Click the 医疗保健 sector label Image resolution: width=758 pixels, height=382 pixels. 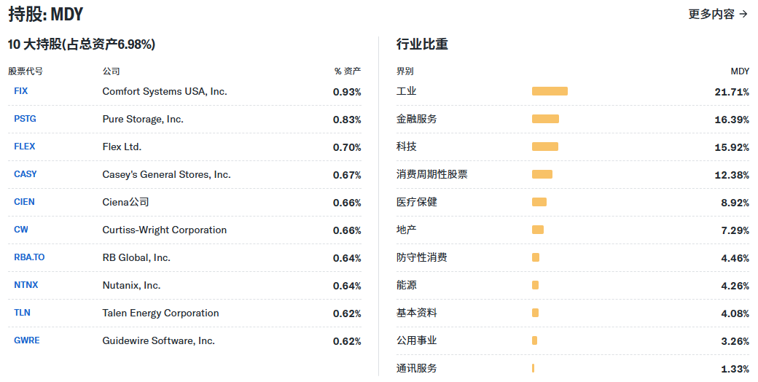[417, 202]
